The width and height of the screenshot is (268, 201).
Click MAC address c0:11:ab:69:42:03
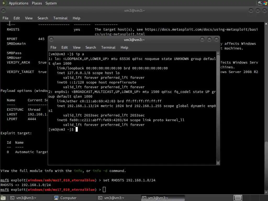tap(98, 101)
